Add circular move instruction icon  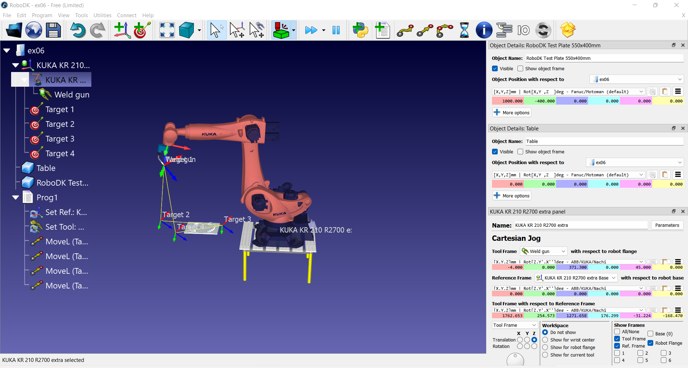coord(445,31)
